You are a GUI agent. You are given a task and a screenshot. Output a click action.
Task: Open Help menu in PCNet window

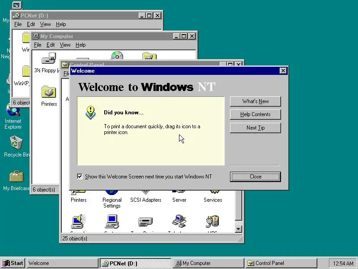pyautogui.click(x=61, y=24)
